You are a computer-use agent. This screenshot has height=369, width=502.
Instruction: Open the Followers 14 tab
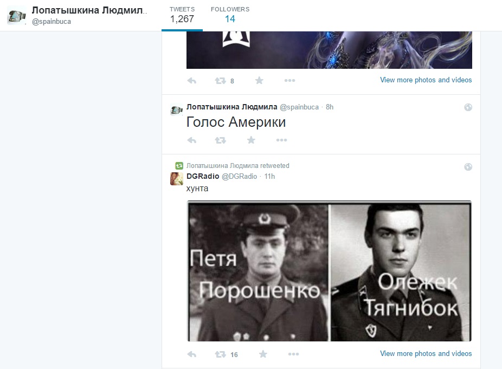tap(230, 15)
